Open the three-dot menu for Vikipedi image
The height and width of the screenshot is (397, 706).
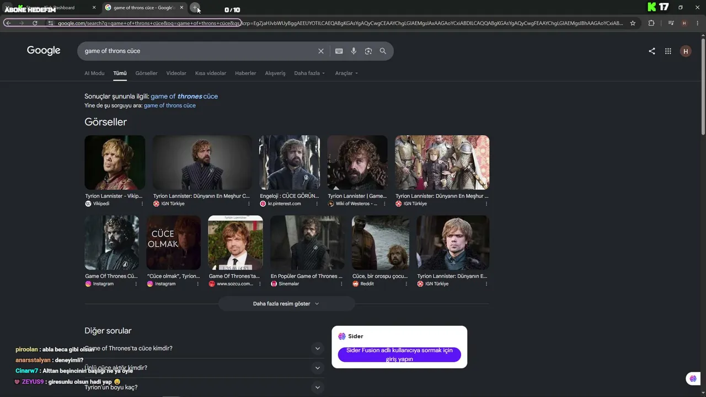tap(142, 203)
